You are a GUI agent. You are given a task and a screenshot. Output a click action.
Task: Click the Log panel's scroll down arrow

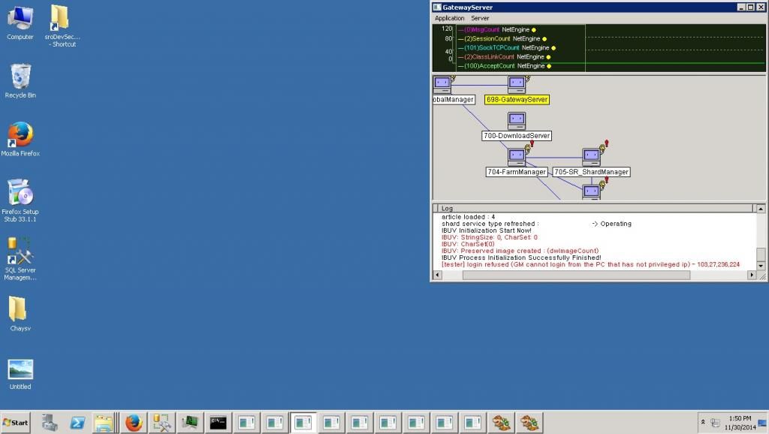[761, 266]
